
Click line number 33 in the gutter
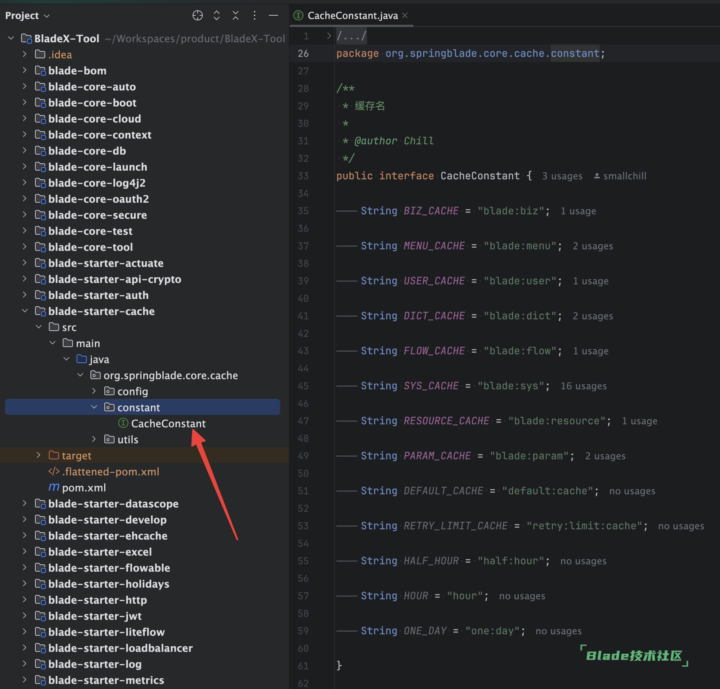pyautogui.click(x=303, y=176)
